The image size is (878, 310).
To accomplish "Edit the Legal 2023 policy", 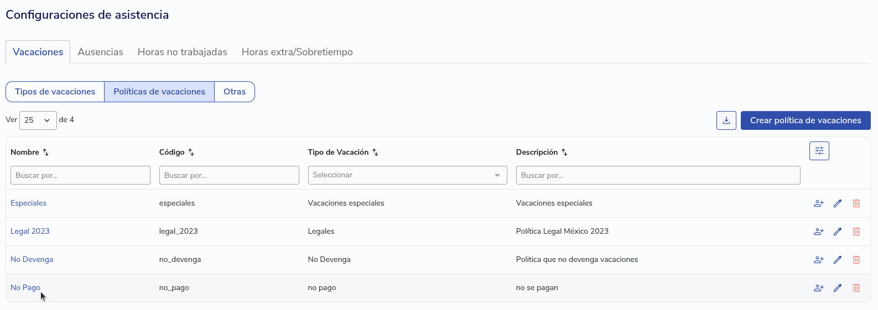I will [838, 232].
